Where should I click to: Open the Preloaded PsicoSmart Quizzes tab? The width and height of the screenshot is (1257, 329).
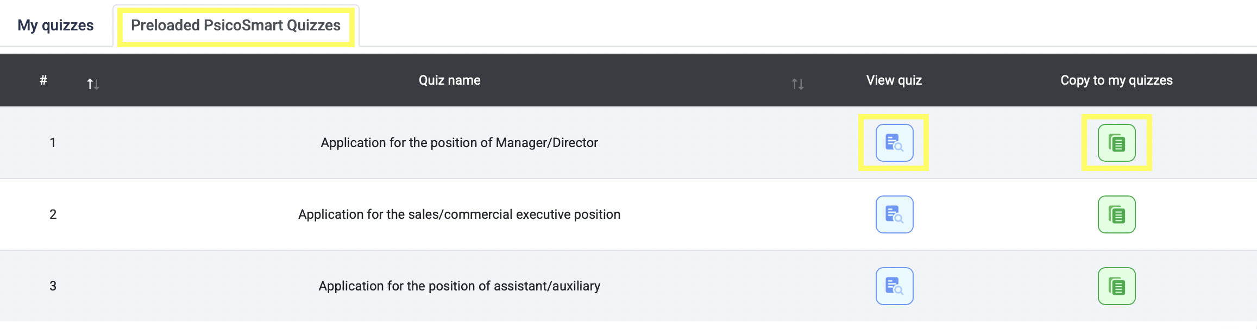click(236, 26)
